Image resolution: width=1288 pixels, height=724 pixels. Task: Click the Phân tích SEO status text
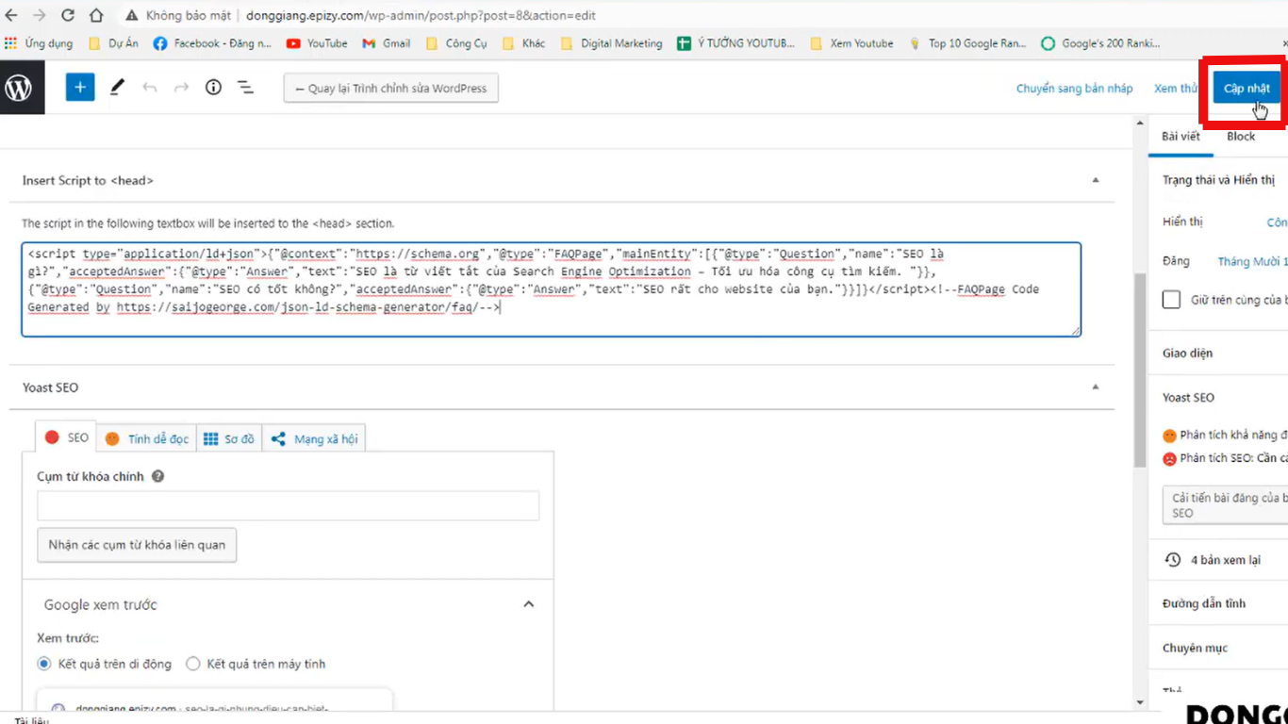coord(1233,458)
